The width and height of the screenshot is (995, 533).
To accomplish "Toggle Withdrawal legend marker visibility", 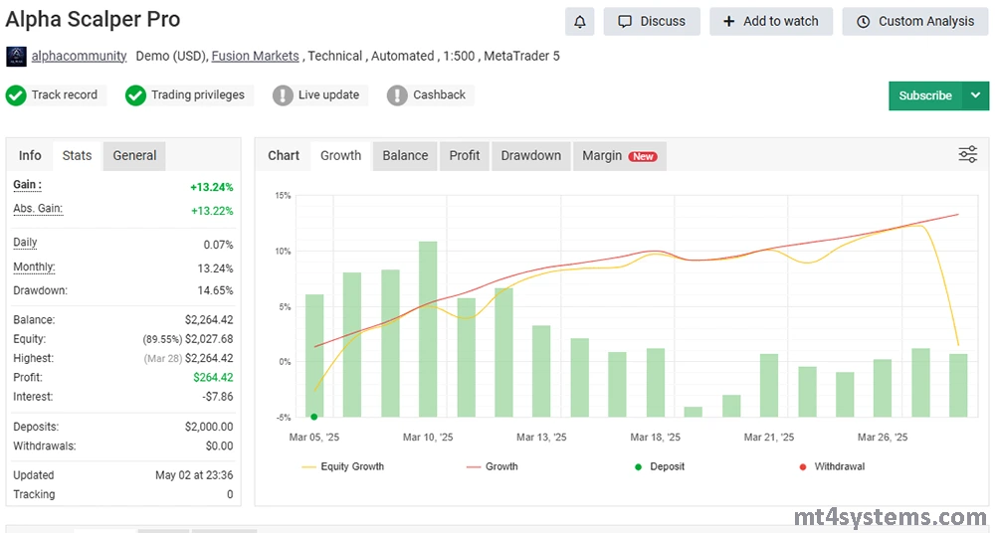I will click(831, 466).
